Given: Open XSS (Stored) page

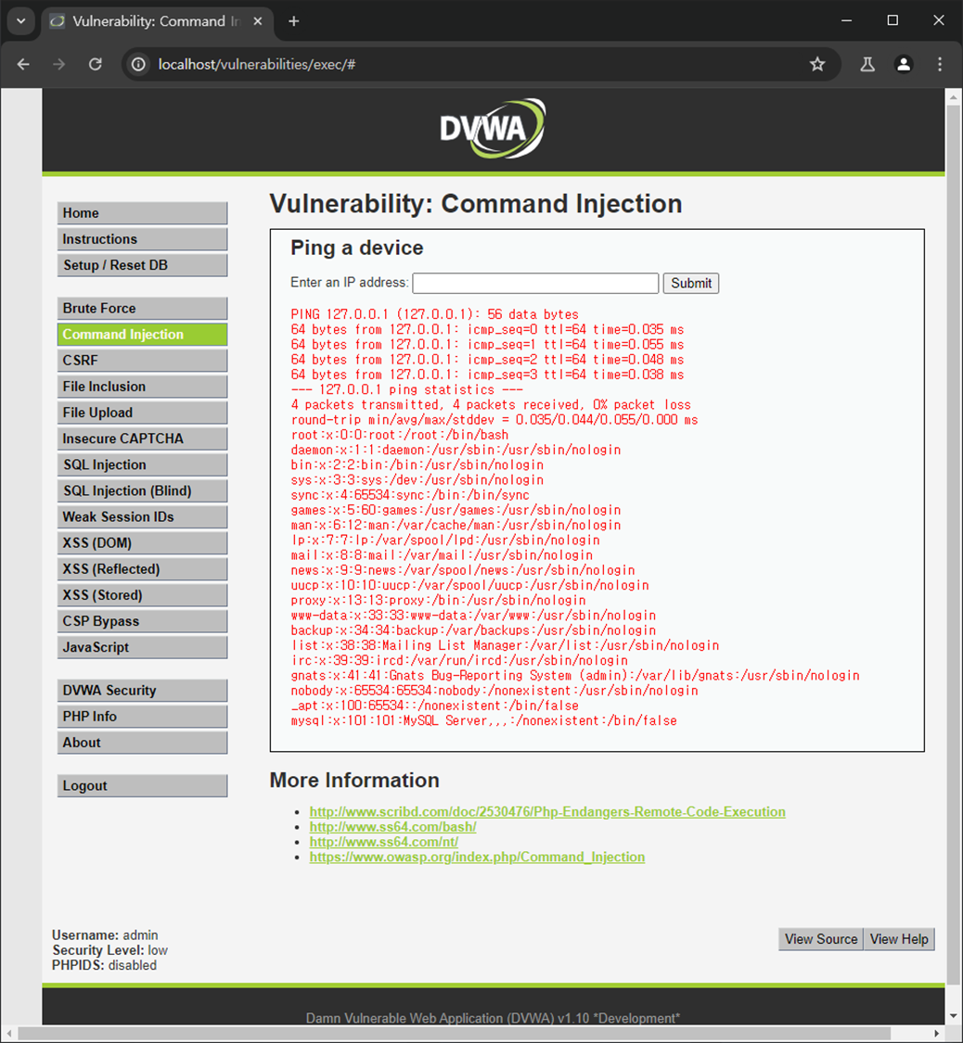Looking at the screenshot, I should tap(143, 594).
